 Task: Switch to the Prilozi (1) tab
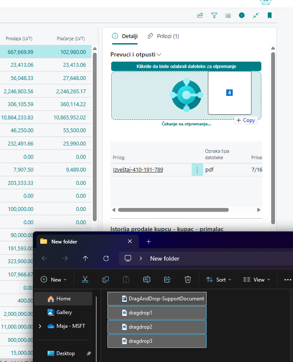[163, 36]
